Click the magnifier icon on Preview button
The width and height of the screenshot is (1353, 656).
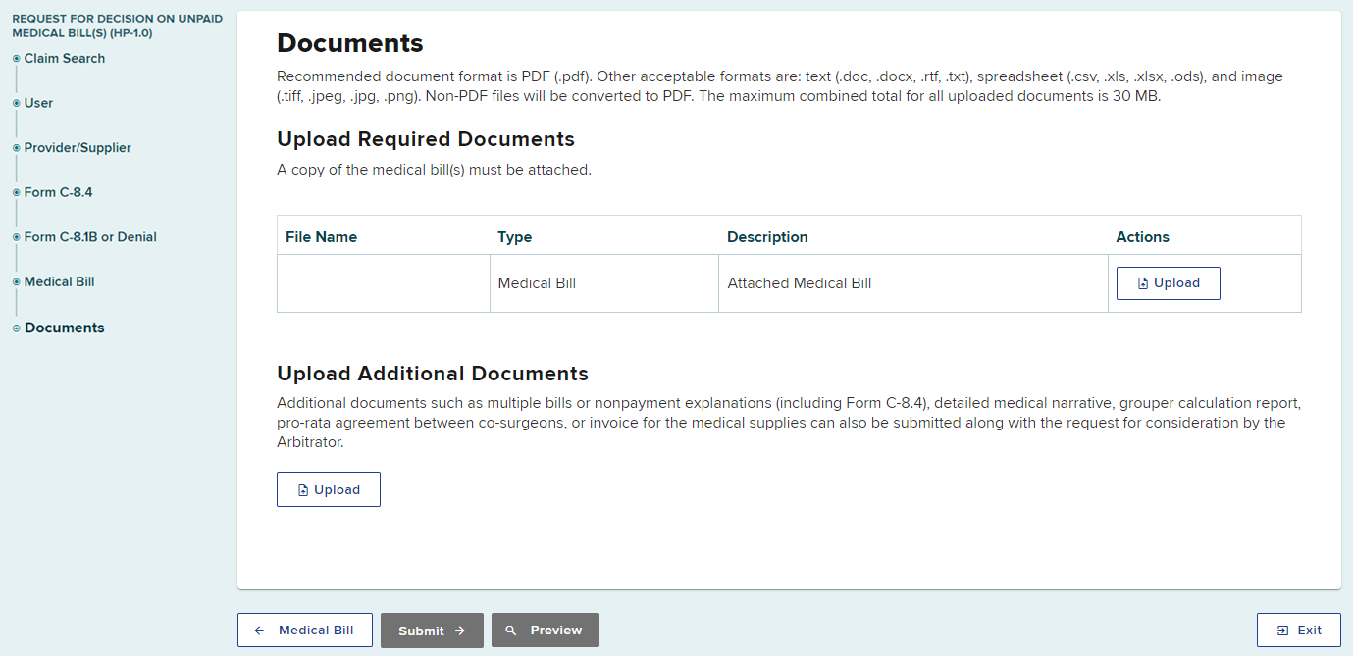(x=511, y=631)
